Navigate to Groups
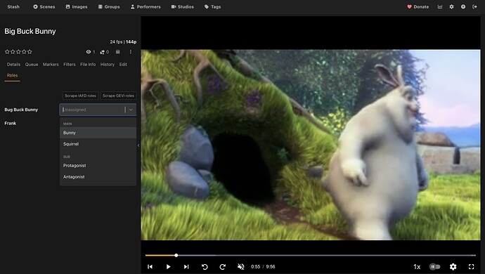Image resolution: width=485 pixels, height=274 pixels. coord(109,7)
